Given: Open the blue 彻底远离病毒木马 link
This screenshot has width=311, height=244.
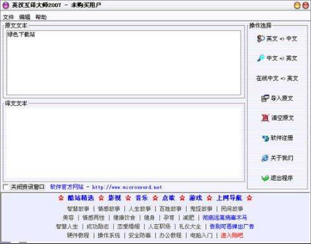Looking at the screenshot, I should point(225,218).
